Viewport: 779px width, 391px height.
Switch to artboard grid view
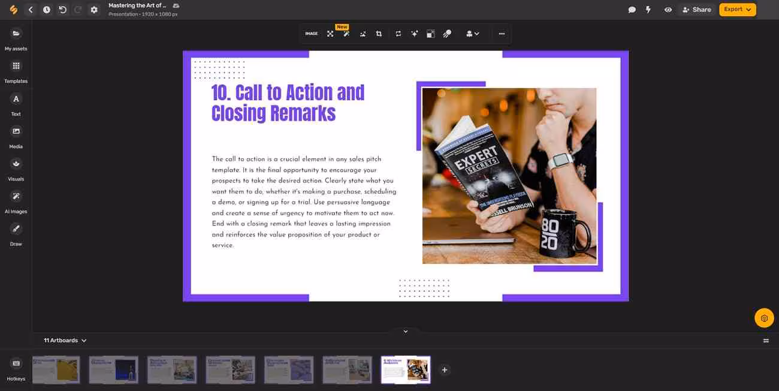(x=766, y=341)
